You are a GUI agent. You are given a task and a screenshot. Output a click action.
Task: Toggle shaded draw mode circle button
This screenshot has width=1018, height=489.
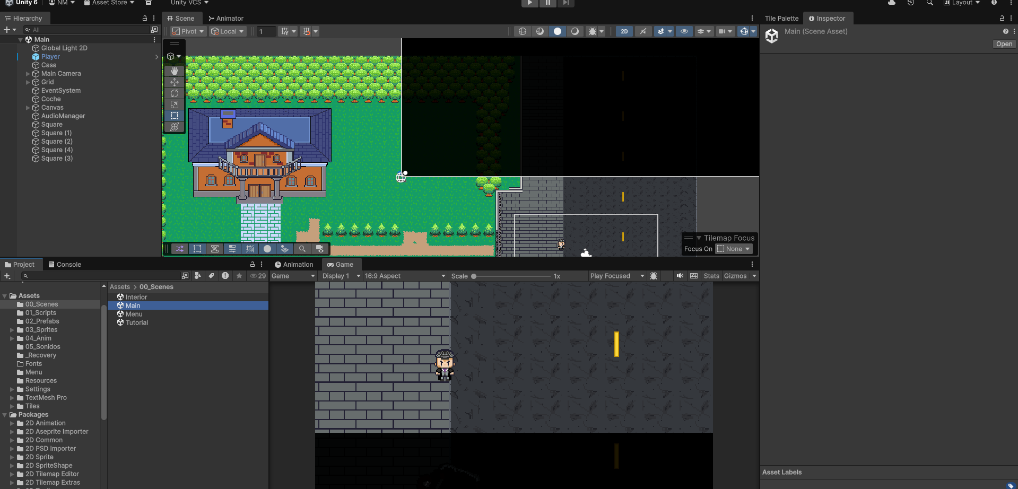point(557,31)
